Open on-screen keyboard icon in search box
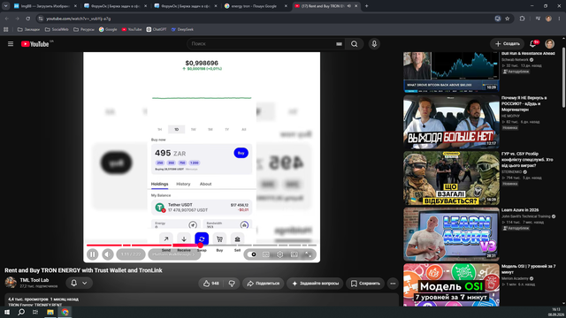This screenshot has height=318, width=566. [x=339, y=44]
